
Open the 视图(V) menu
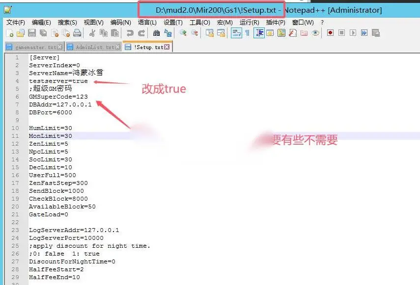click(x=93, y=23)
